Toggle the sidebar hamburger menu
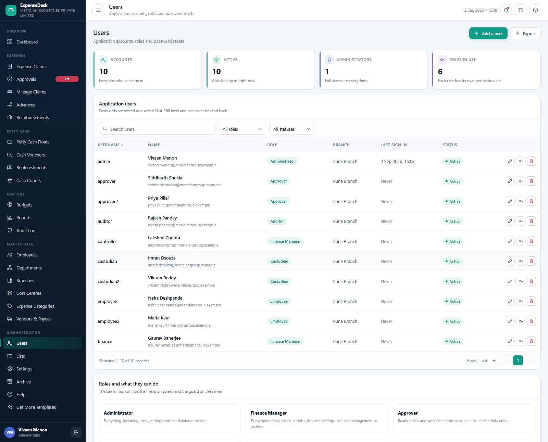 [x=98, y=10]
